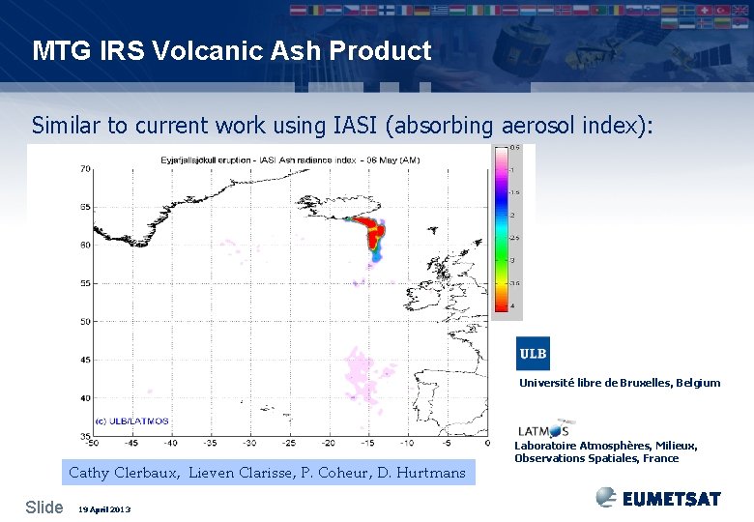Click the United Kingdom flag in the header
Screen dimensions: 754x522
coord(739,10)
